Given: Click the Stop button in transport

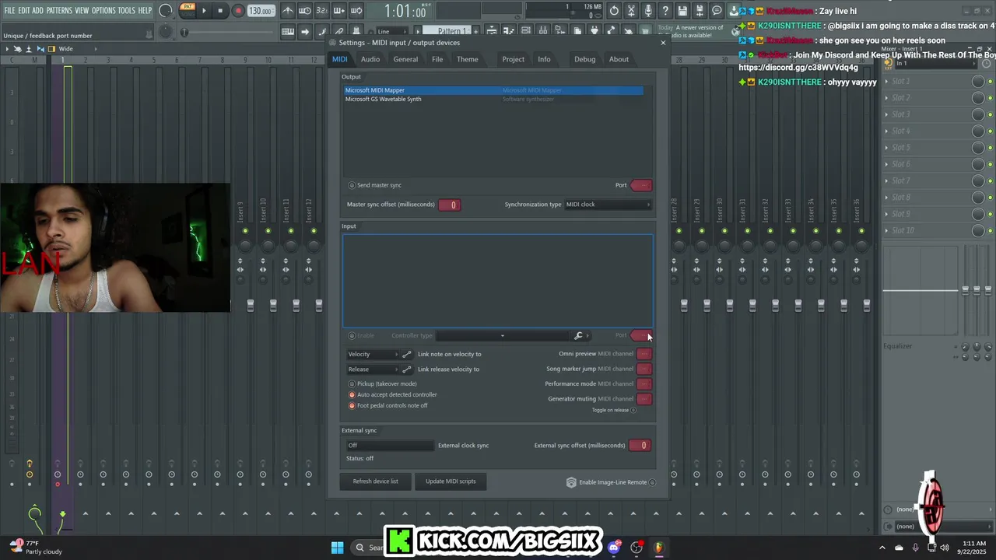Looking at the screenshot, I should pos(221,11).
